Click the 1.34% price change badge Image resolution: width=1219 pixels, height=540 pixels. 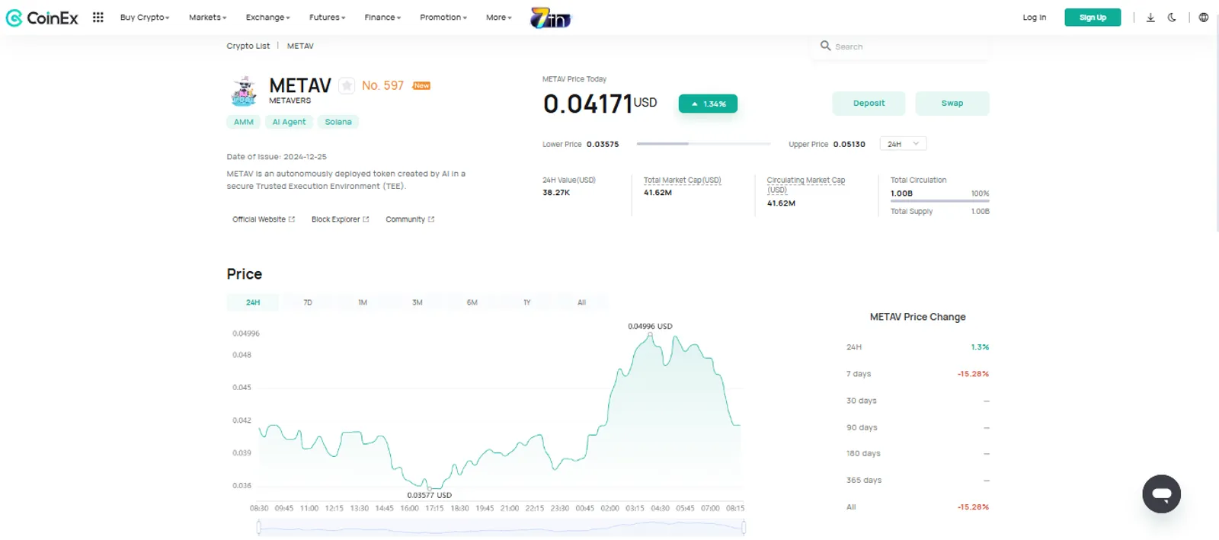pos(708,104)
